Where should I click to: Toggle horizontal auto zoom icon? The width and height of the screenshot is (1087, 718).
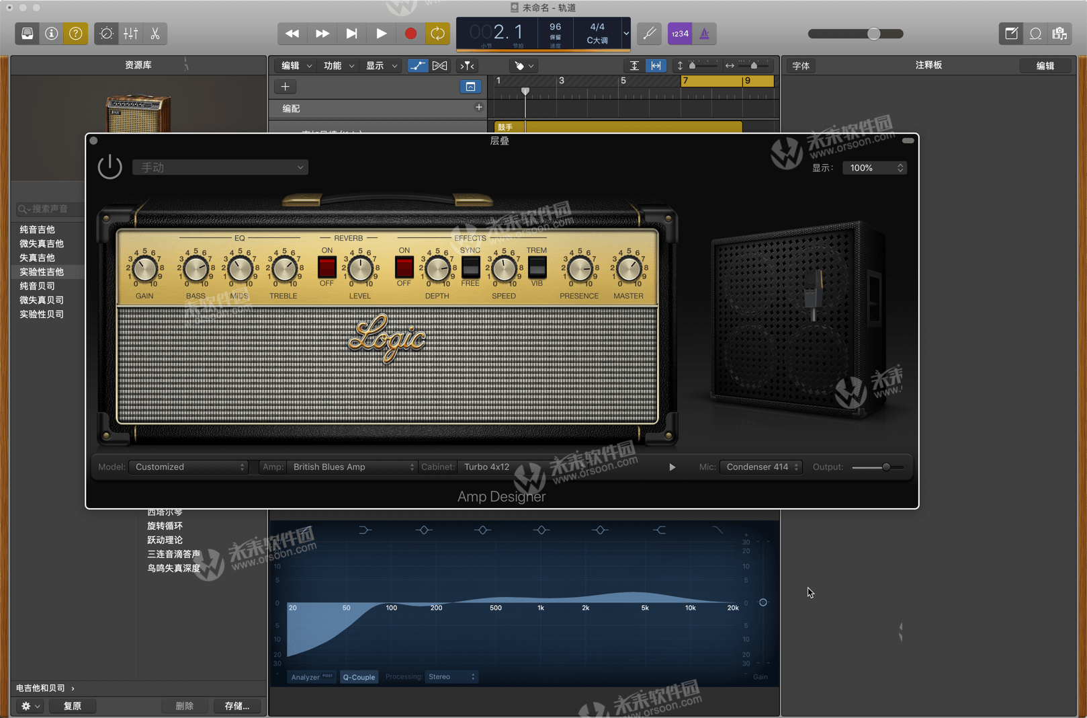(656, 66)
